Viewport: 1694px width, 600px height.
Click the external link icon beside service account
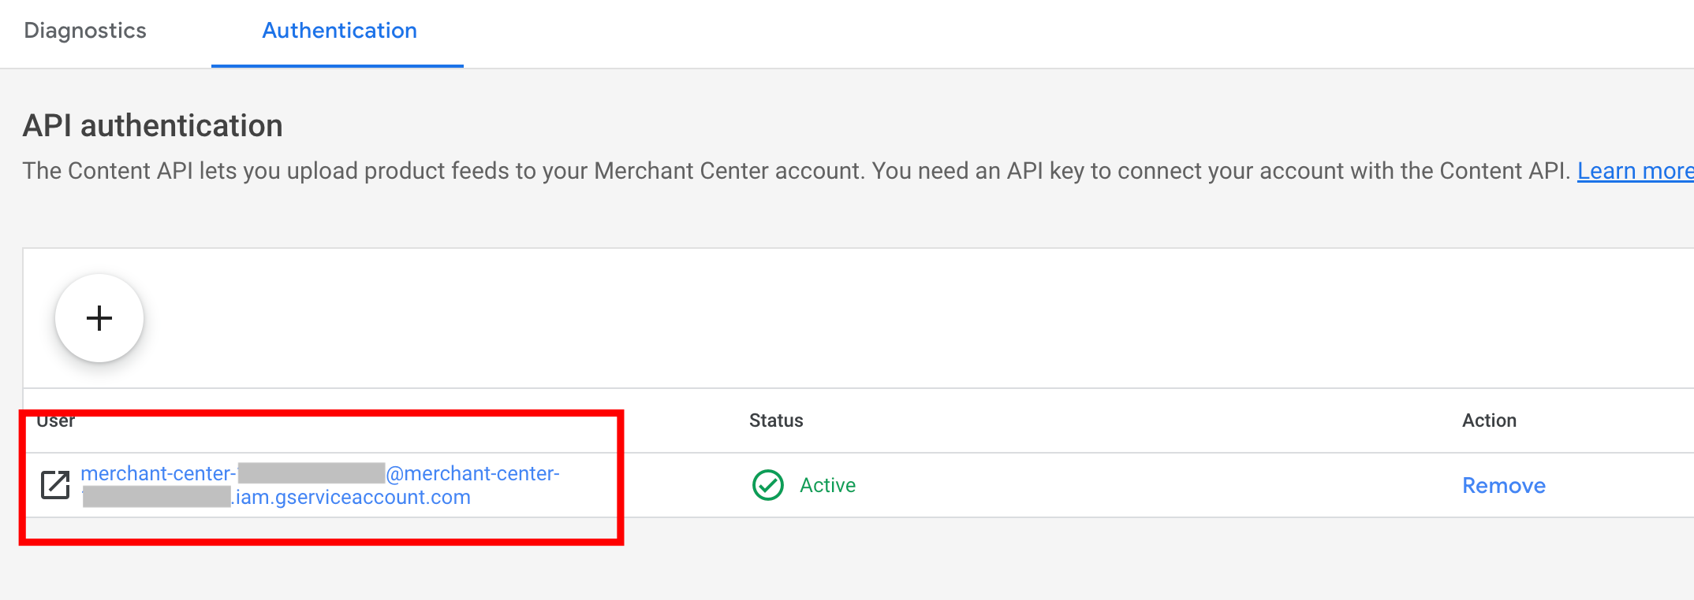tap(55, 485)
